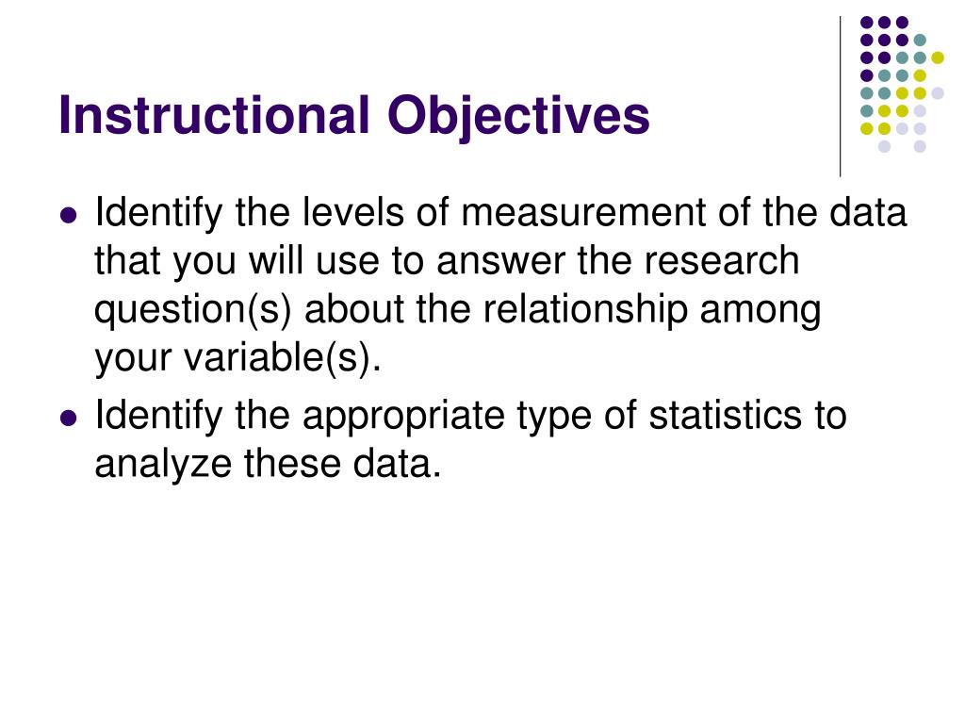Click the word "Identify" starting the second bullet
The width and height of the screenshot is (965, 724).
click(x=158, y=418)
